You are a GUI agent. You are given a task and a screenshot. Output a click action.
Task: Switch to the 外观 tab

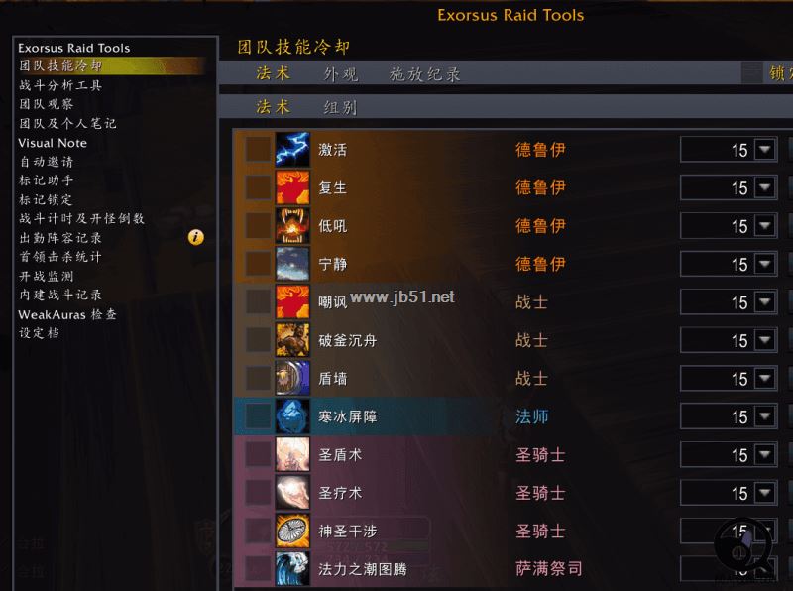pos(341,74)
